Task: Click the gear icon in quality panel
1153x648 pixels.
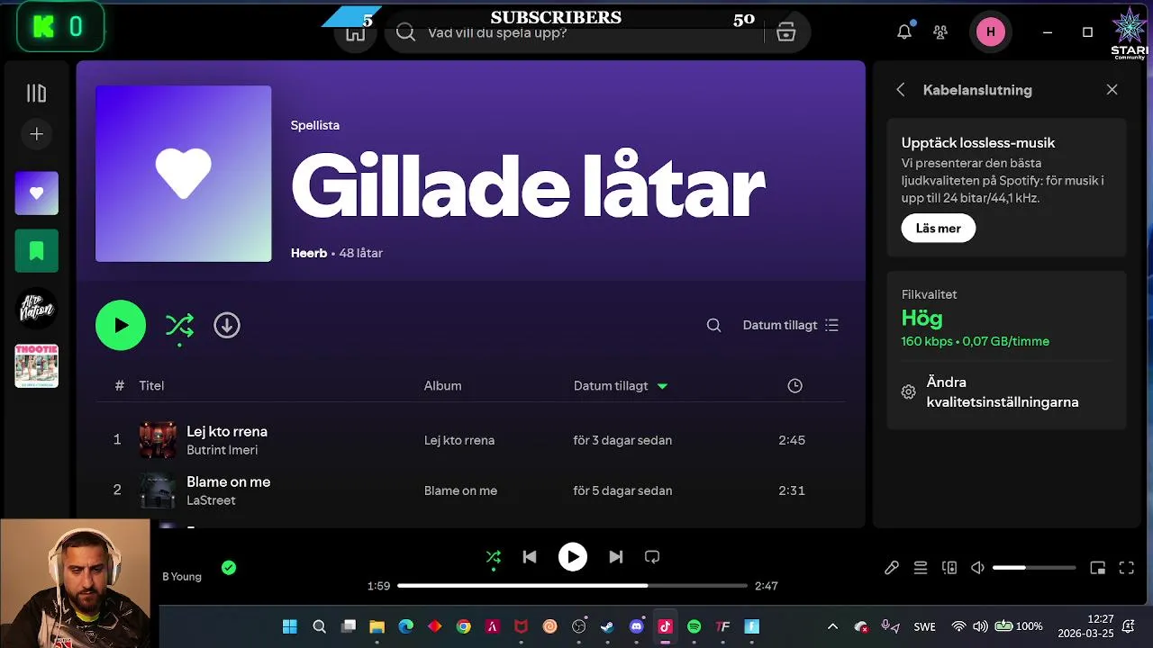Action: pos(908,392)
